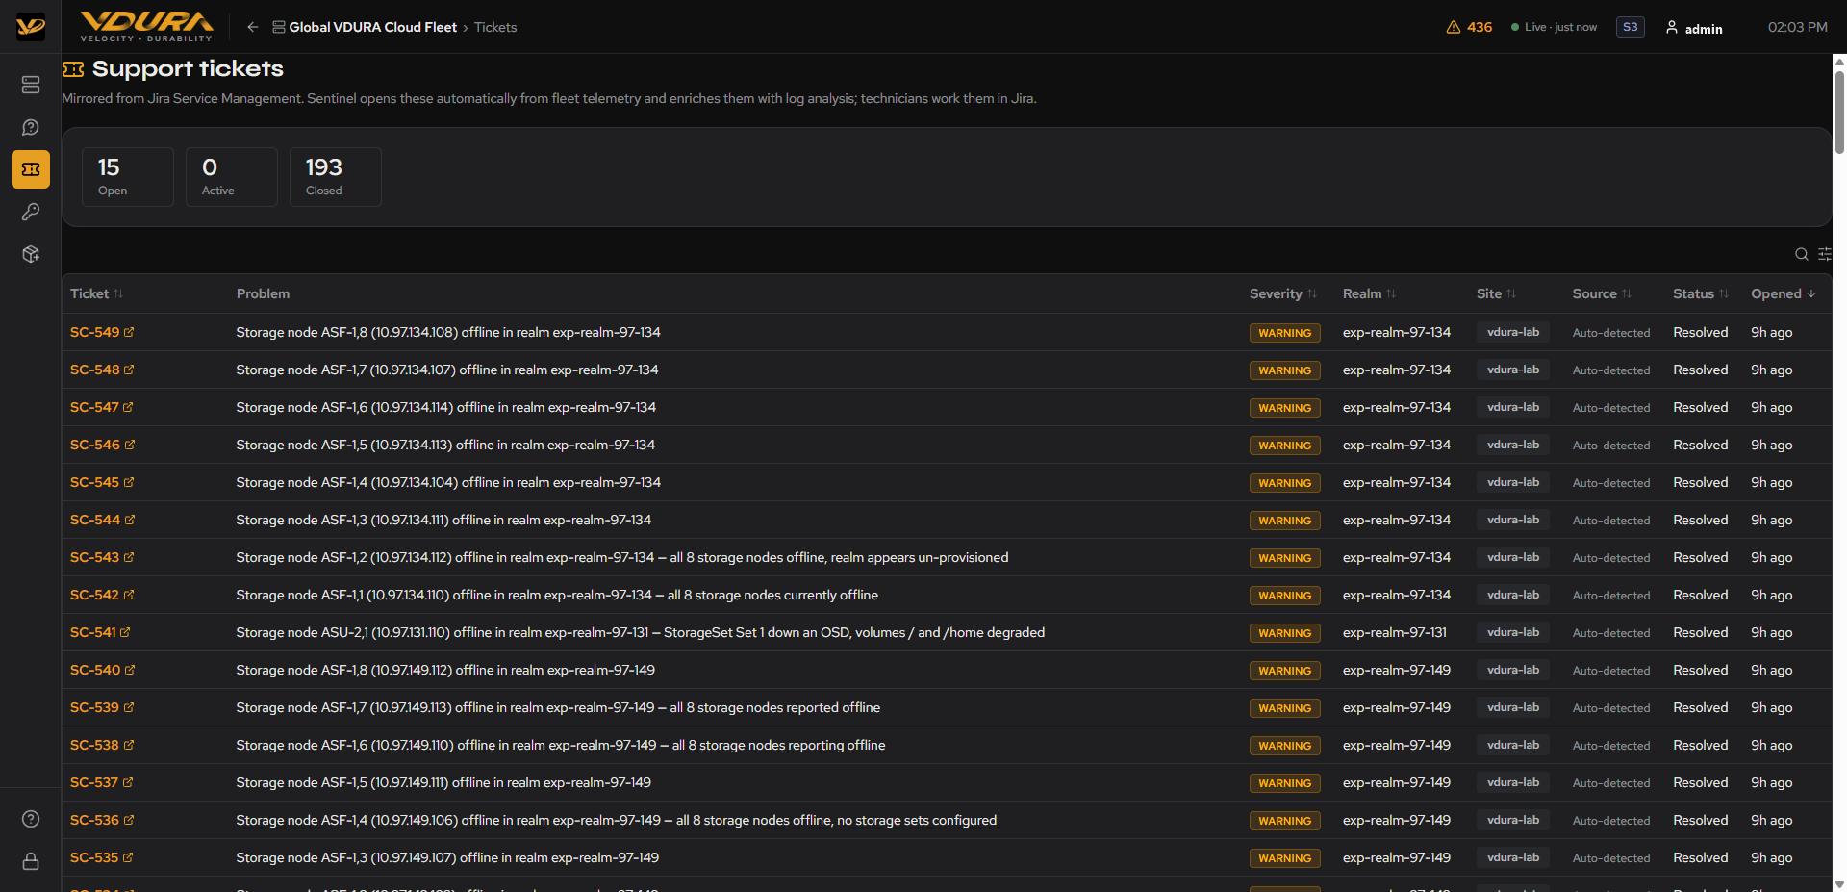Screen dimensions: 1847x892
Task: Select WARNING badge in SC-545 row
Action: tap(1284, 483)
